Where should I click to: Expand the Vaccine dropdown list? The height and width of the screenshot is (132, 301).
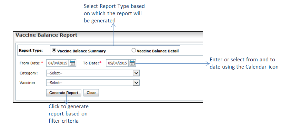93,83
